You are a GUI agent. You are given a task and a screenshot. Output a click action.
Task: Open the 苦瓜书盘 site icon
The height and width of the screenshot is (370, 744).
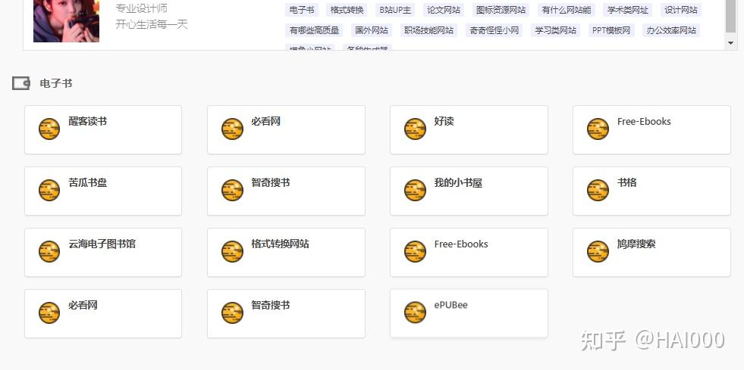[49, 190]
